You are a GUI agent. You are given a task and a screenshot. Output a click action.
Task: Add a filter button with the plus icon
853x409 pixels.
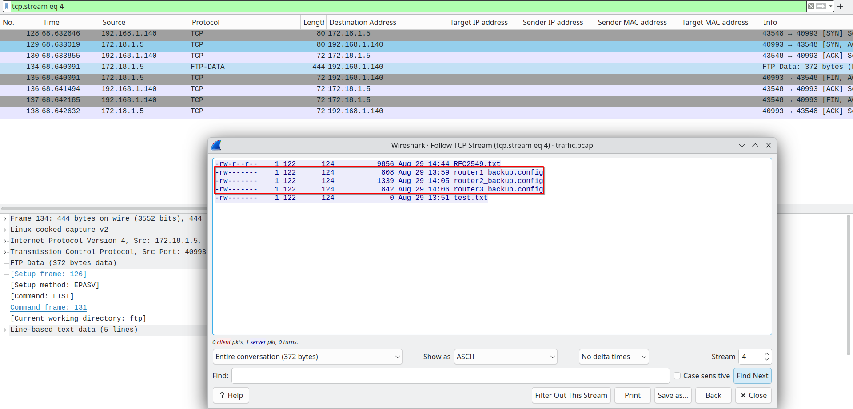pos(840,6)
